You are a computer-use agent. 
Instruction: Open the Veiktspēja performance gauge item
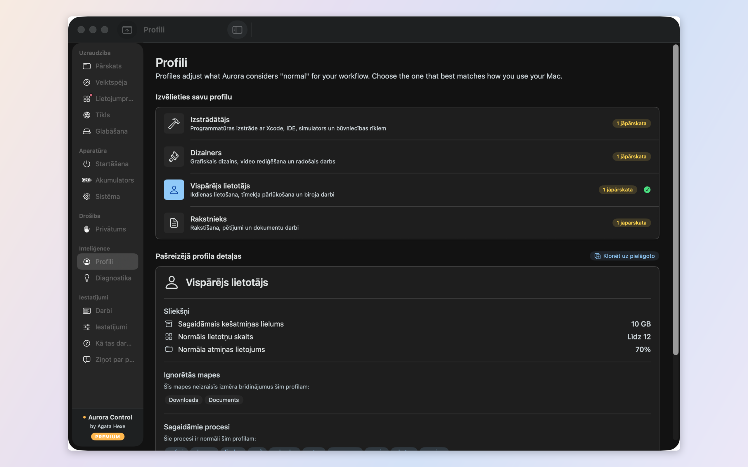point(108,83)
